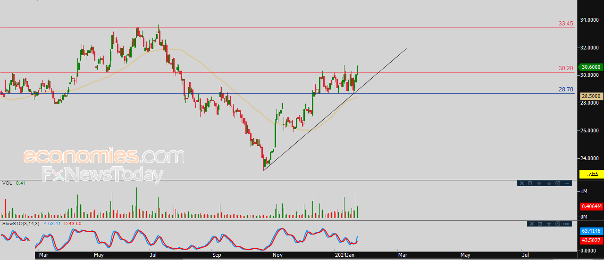The height and width of the screenshot is (260, 604).
Task: Click the yellow خطي scale button
Action: [x=592, y=174]
